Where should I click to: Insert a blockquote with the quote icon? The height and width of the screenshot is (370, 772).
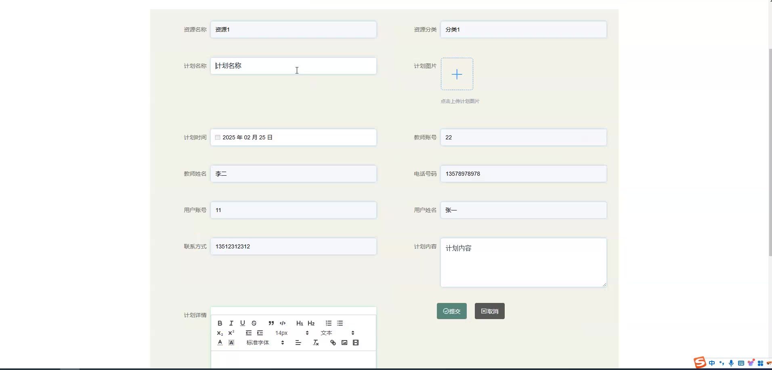coord(271,323)
